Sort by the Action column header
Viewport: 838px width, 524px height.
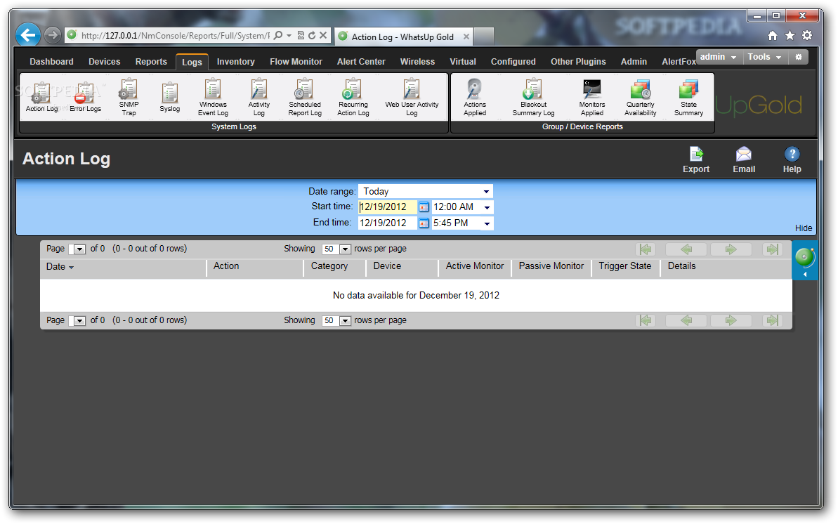[226, 266]
